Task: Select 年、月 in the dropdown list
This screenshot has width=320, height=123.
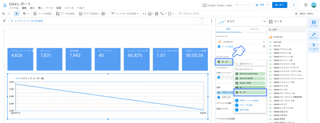Action: click(250, 92)
